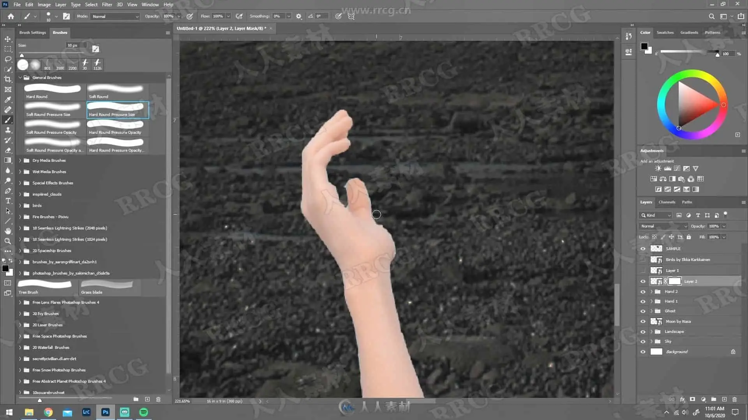The height and width of the screenshot is (420, 748).
Task: Open the layer blend mode dropdown
Action: 663,226
